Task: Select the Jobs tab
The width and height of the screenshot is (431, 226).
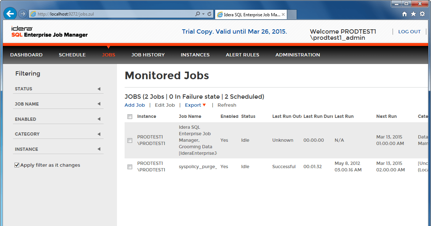Action: pos(109,55)
